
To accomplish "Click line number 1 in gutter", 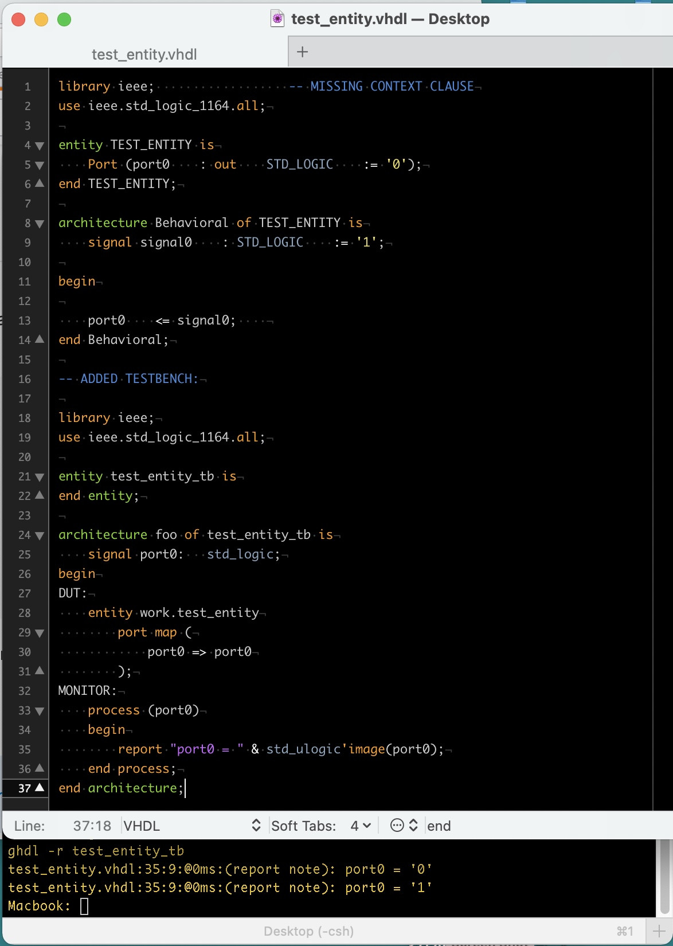I will click(x=27, y=87).
